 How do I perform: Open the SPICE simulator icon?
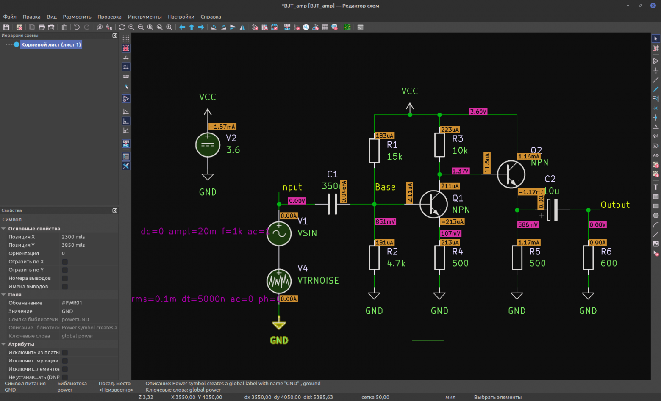(x=306, y=27)
